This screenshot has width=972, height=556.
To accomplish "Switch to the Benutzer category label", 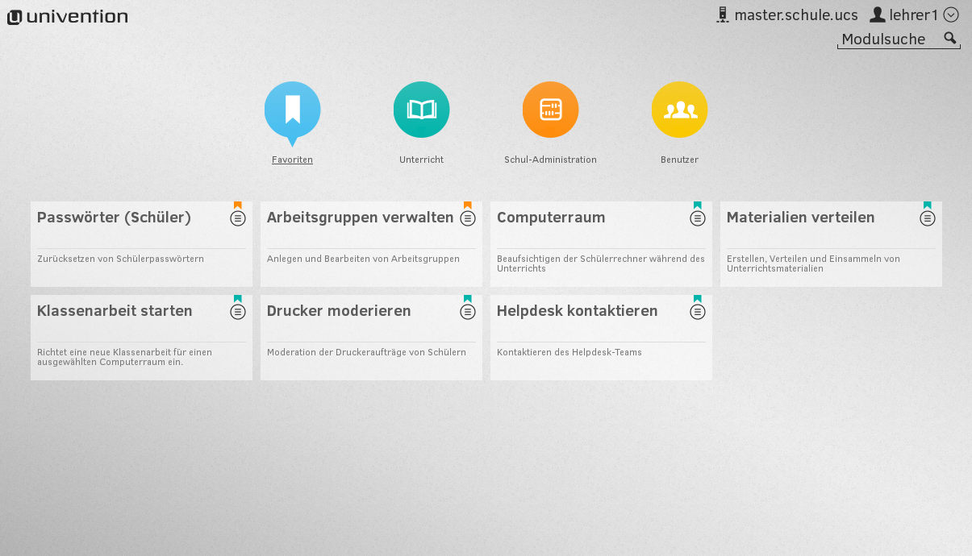I will click(x=679, y=160).
